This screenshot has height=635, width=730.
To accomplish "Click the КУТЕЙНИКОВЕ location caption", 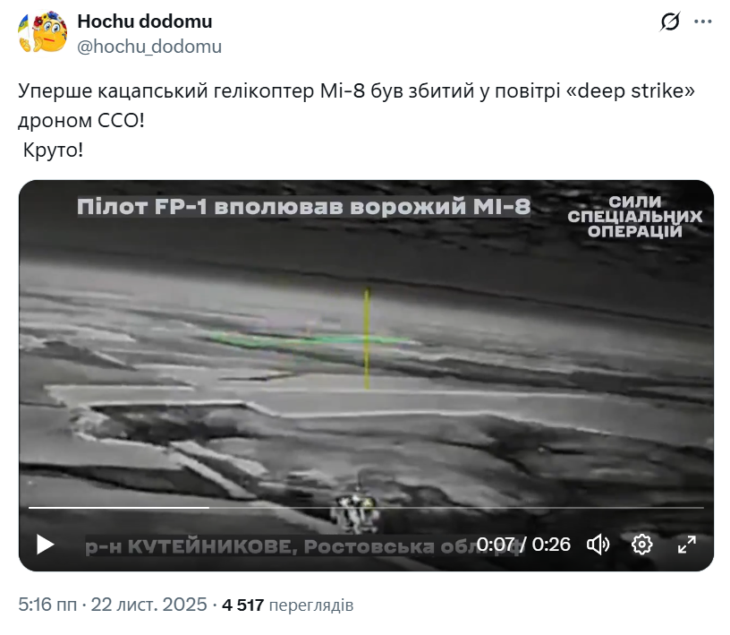I will [302, 546].
